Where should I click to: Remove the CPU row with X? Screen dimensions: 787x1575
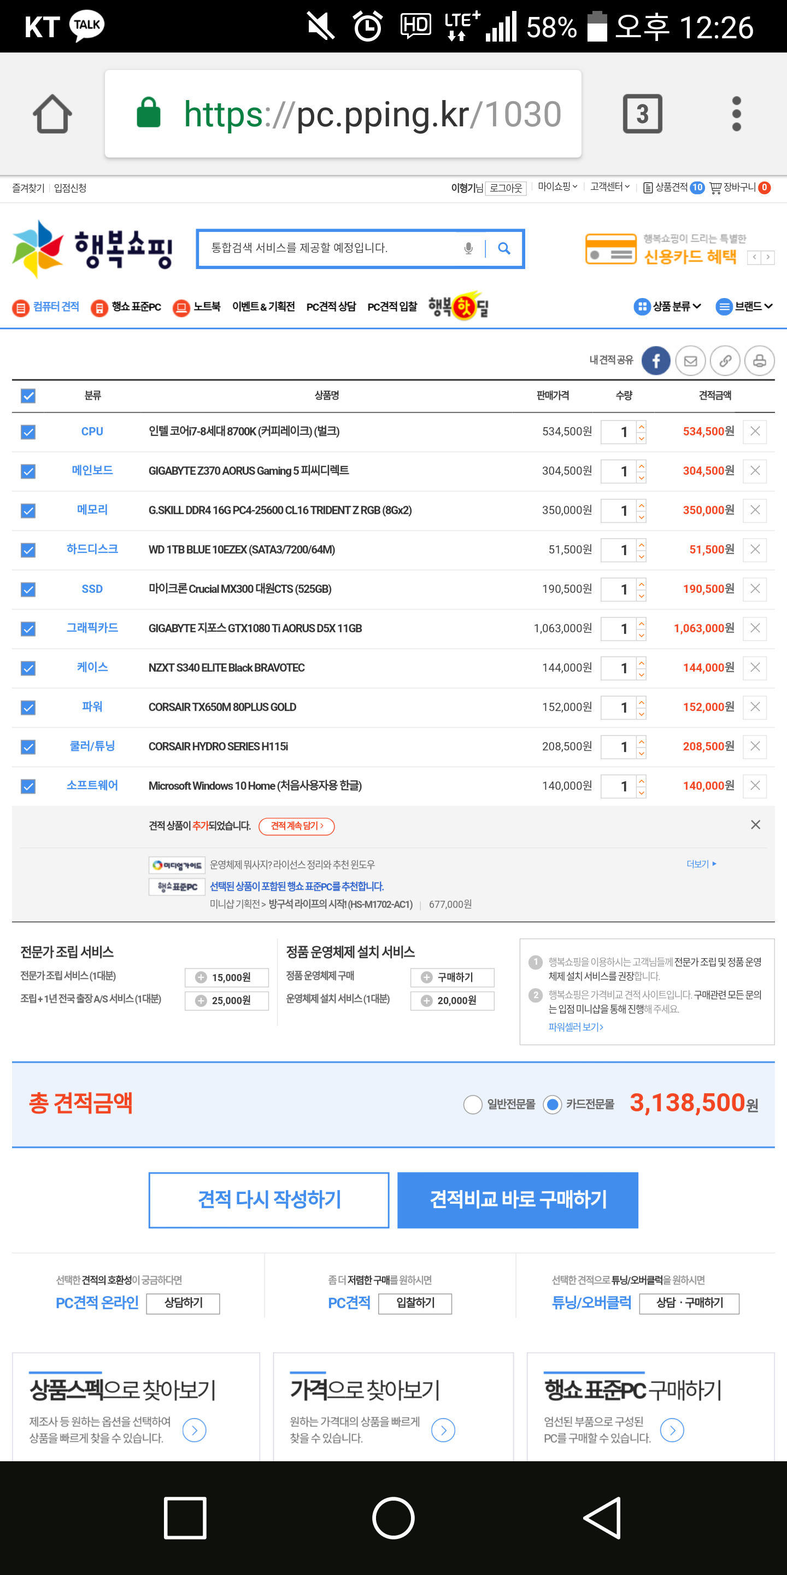point(755,431)
